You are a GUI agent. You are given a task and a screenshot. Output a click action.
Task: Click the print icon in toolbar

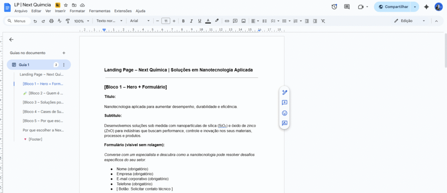pyautogui.click(x=52, y=21)
